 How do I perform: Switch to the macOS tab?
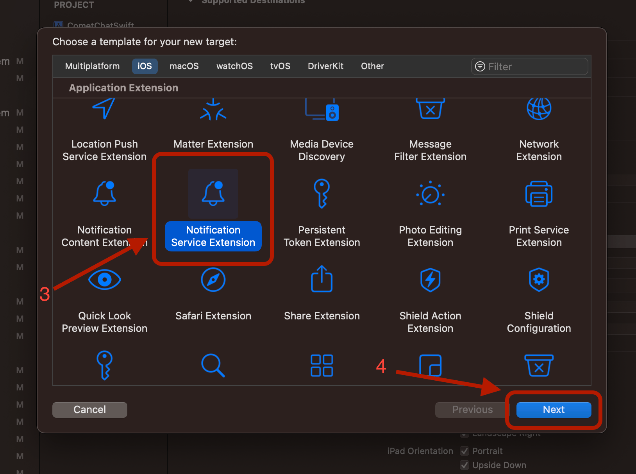(184, 66)
